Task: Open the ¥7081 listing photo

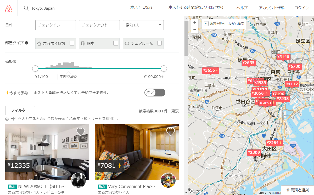Action: (x=137, y=152)
